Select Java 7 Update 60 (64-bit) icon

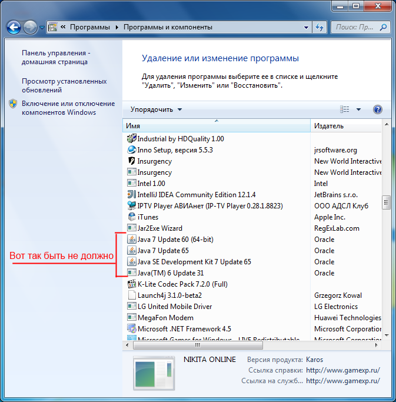[x=131, y=239]
